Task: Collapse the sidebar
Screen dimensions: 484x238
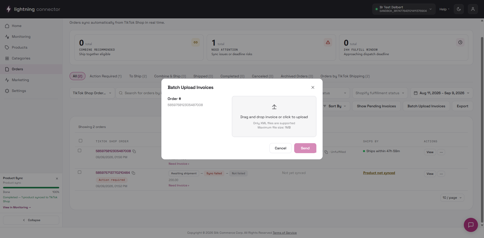Action: 31,220
